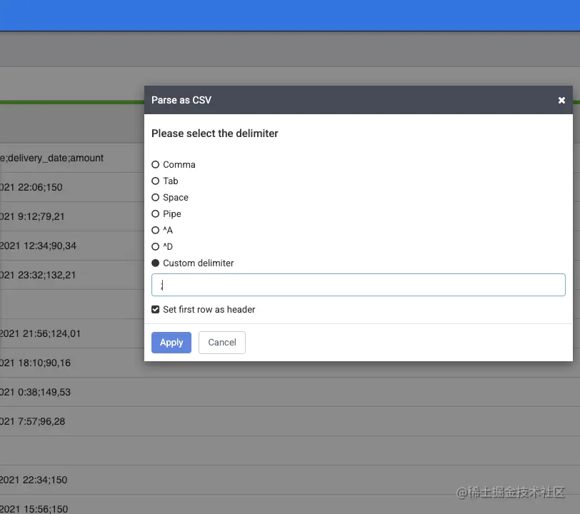This screenshot has height=514, width=580.
Task: Click the row containing '18:10;90,16'
Action: click(x=290, y=363)
